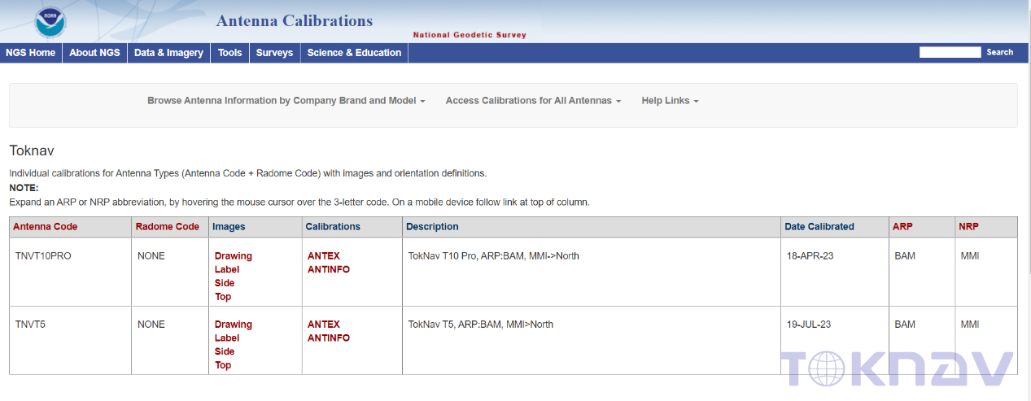Open ANTINFO calibration for TNVT5
The width and height of the screenshot is (1031, 401).
click(x=329, y=338)
